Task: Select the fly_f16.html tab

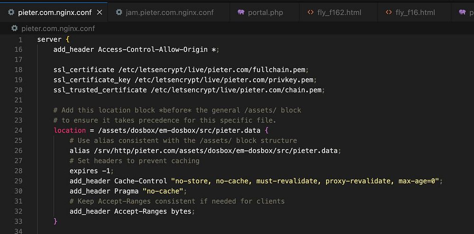Action: [x=415, y=12]
